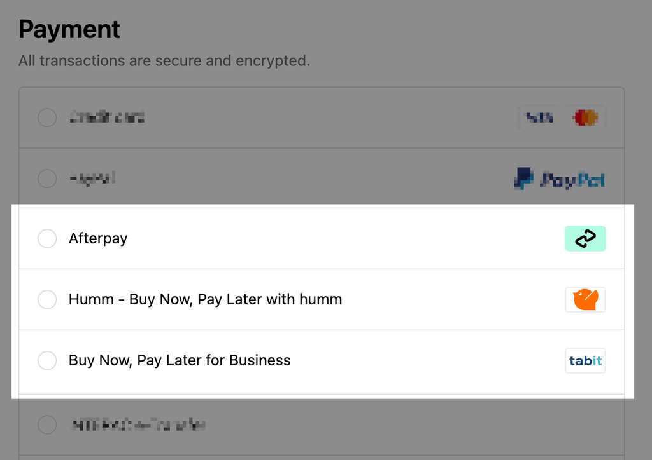Click the blurred label in the Visa/Mastercard row
This screenshot has height=460, width=652.
[106, 118]
